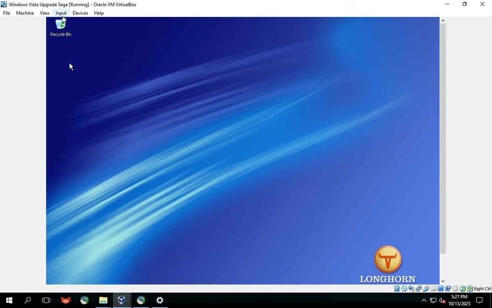Open the File menu
Viewport: 492px width, 308px height.
pos(7,13)
